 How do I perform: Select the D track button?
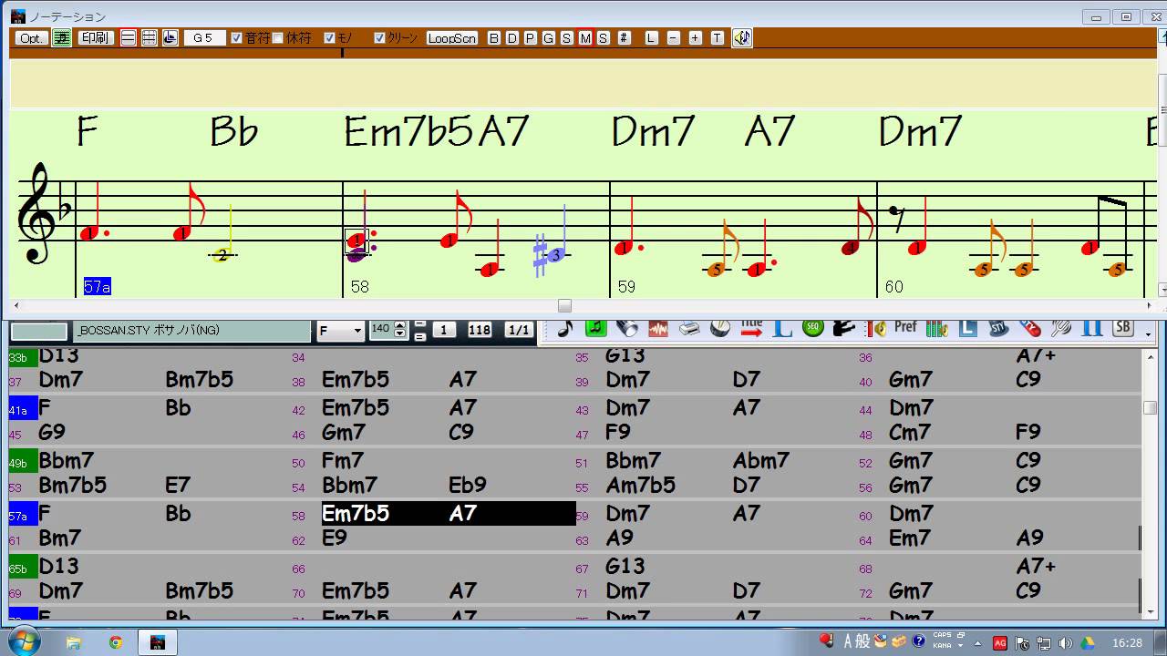tap(511, 38)
